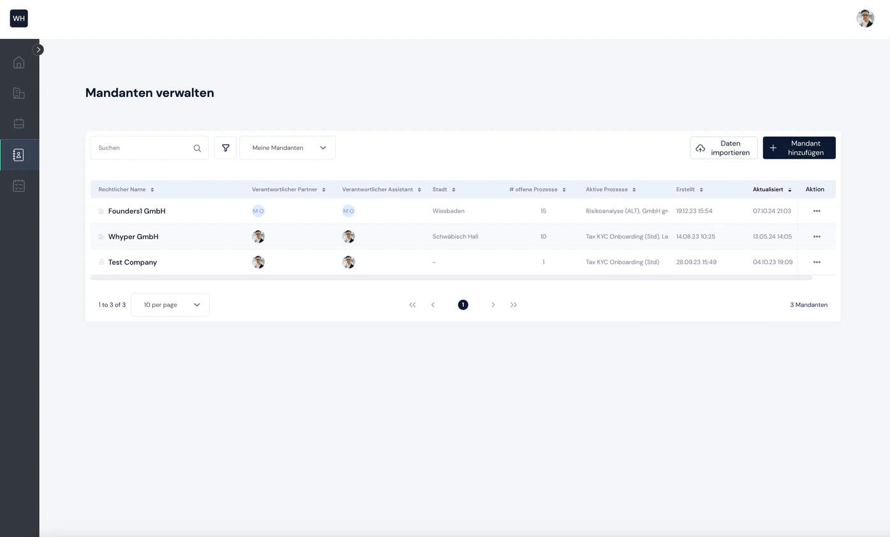Click the Mandant hinzufügen button
This screenshot has width=890, height=537.
(799, 148)
